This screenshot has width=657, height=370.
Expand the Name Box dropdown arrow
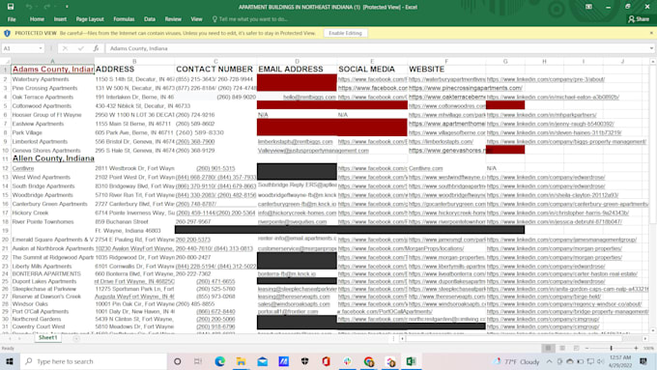click(x=41, y=48)
